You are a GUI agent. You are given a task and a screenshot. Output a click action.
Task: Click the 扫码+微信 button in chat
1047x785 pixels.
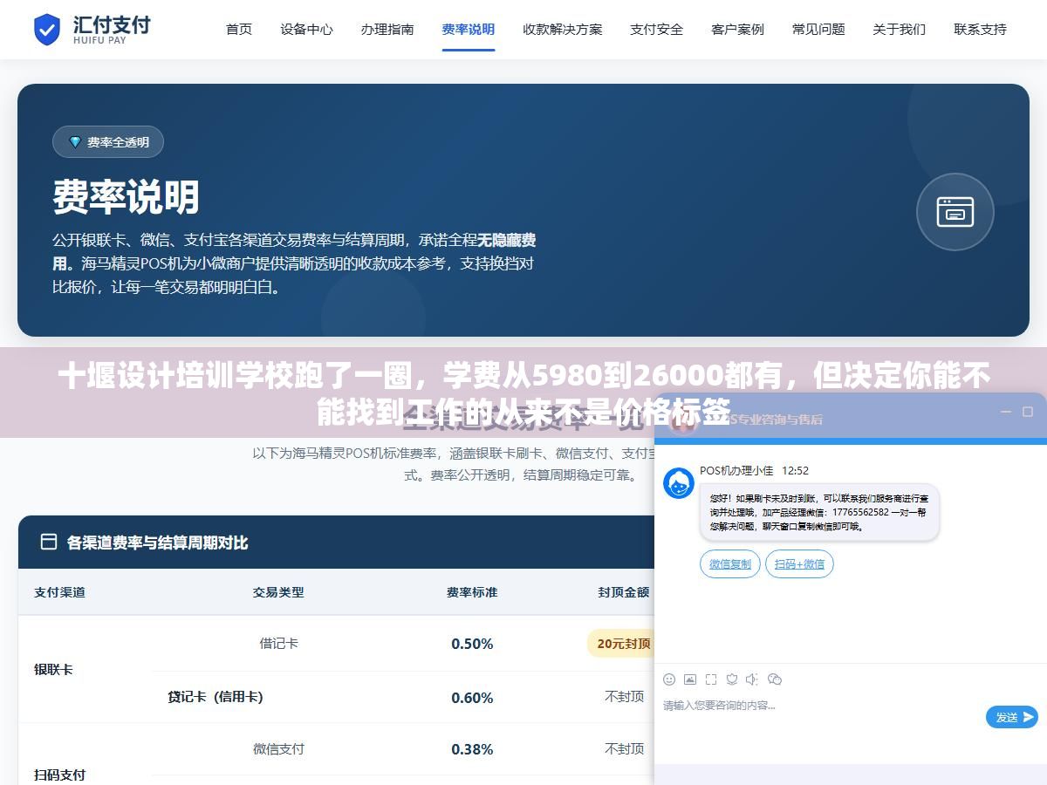799,563
